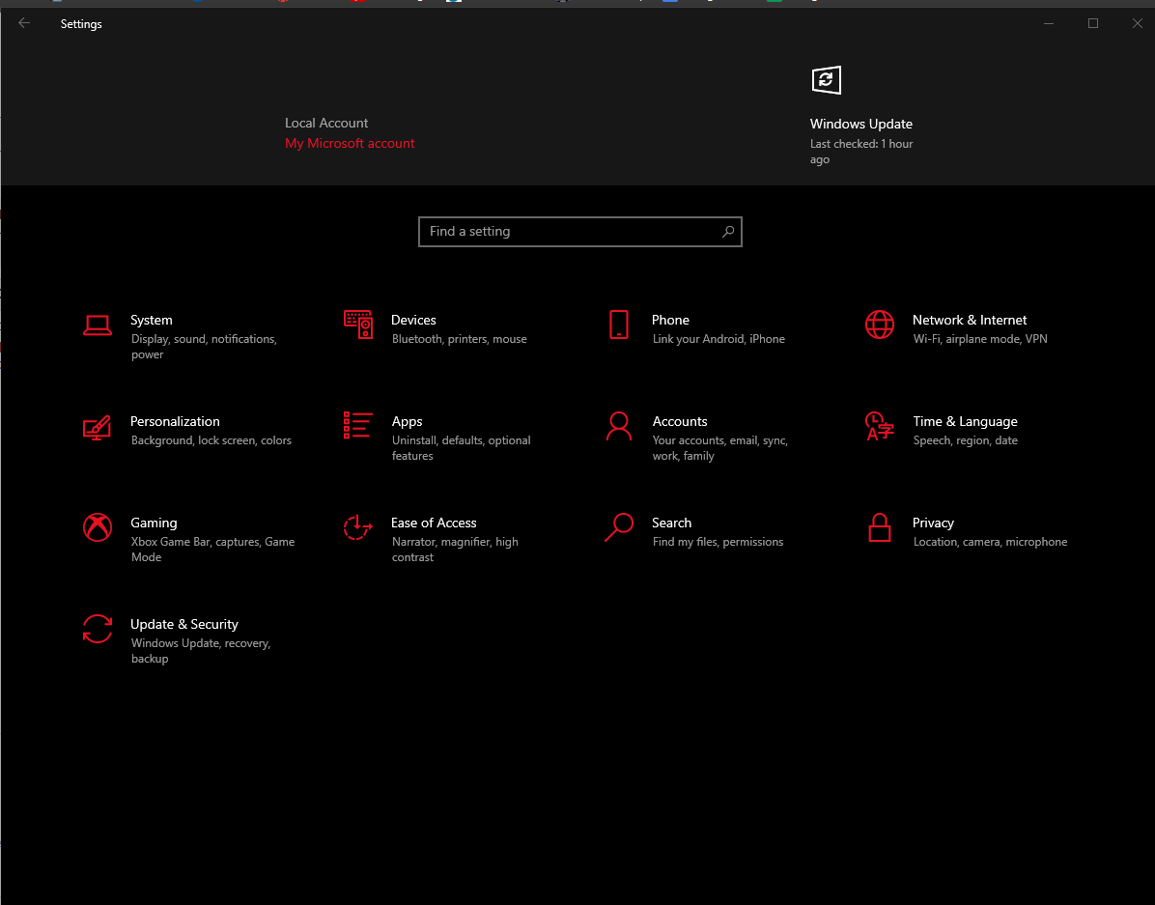The width and height of the screenshot is (1155, 905).
Task: Click 'Wi-Fi, airplane mode, VPN' text
Action: tap(979, 339)
